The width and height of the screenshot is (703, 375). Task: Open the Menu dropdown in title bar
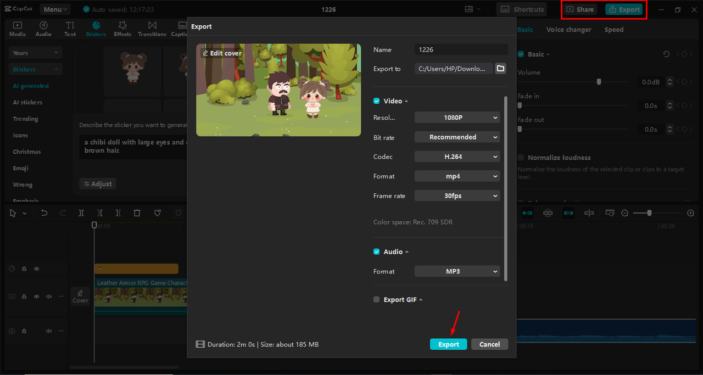pos(55,9)
